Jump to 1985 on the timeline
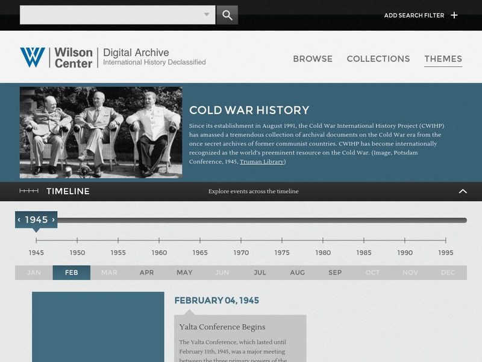482x362 pixels. point(364,252)
